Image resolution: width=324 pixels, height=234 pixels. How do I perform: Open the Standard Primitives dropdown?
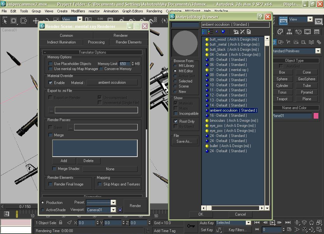(318, 51)
